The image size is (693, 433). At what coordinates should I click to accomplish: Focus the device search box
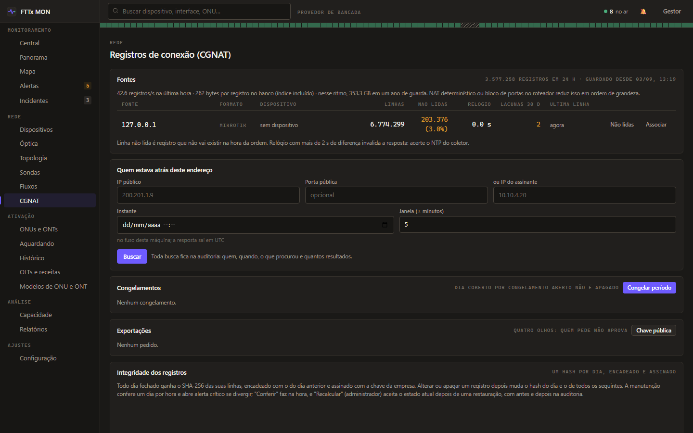(x=199, y=11)
